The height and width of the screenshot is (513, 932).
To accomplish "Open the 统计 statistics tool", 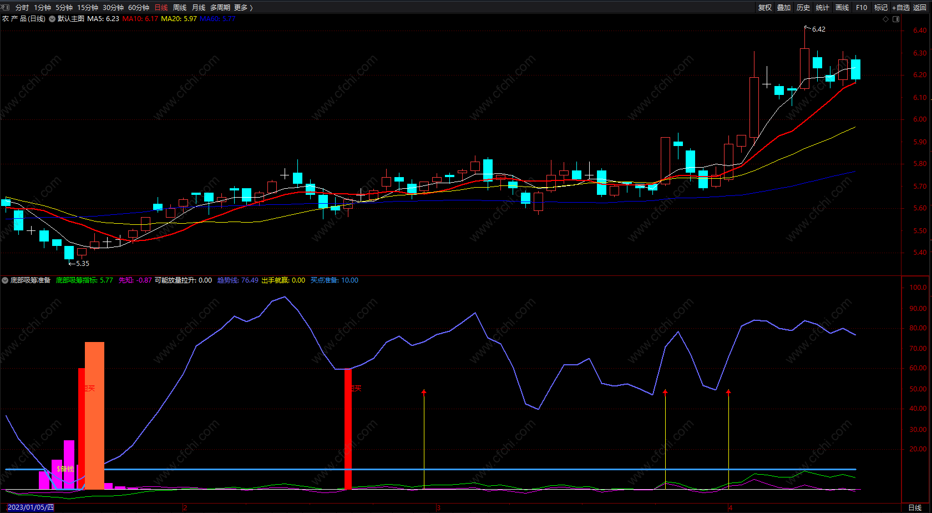I will [823, 7].
